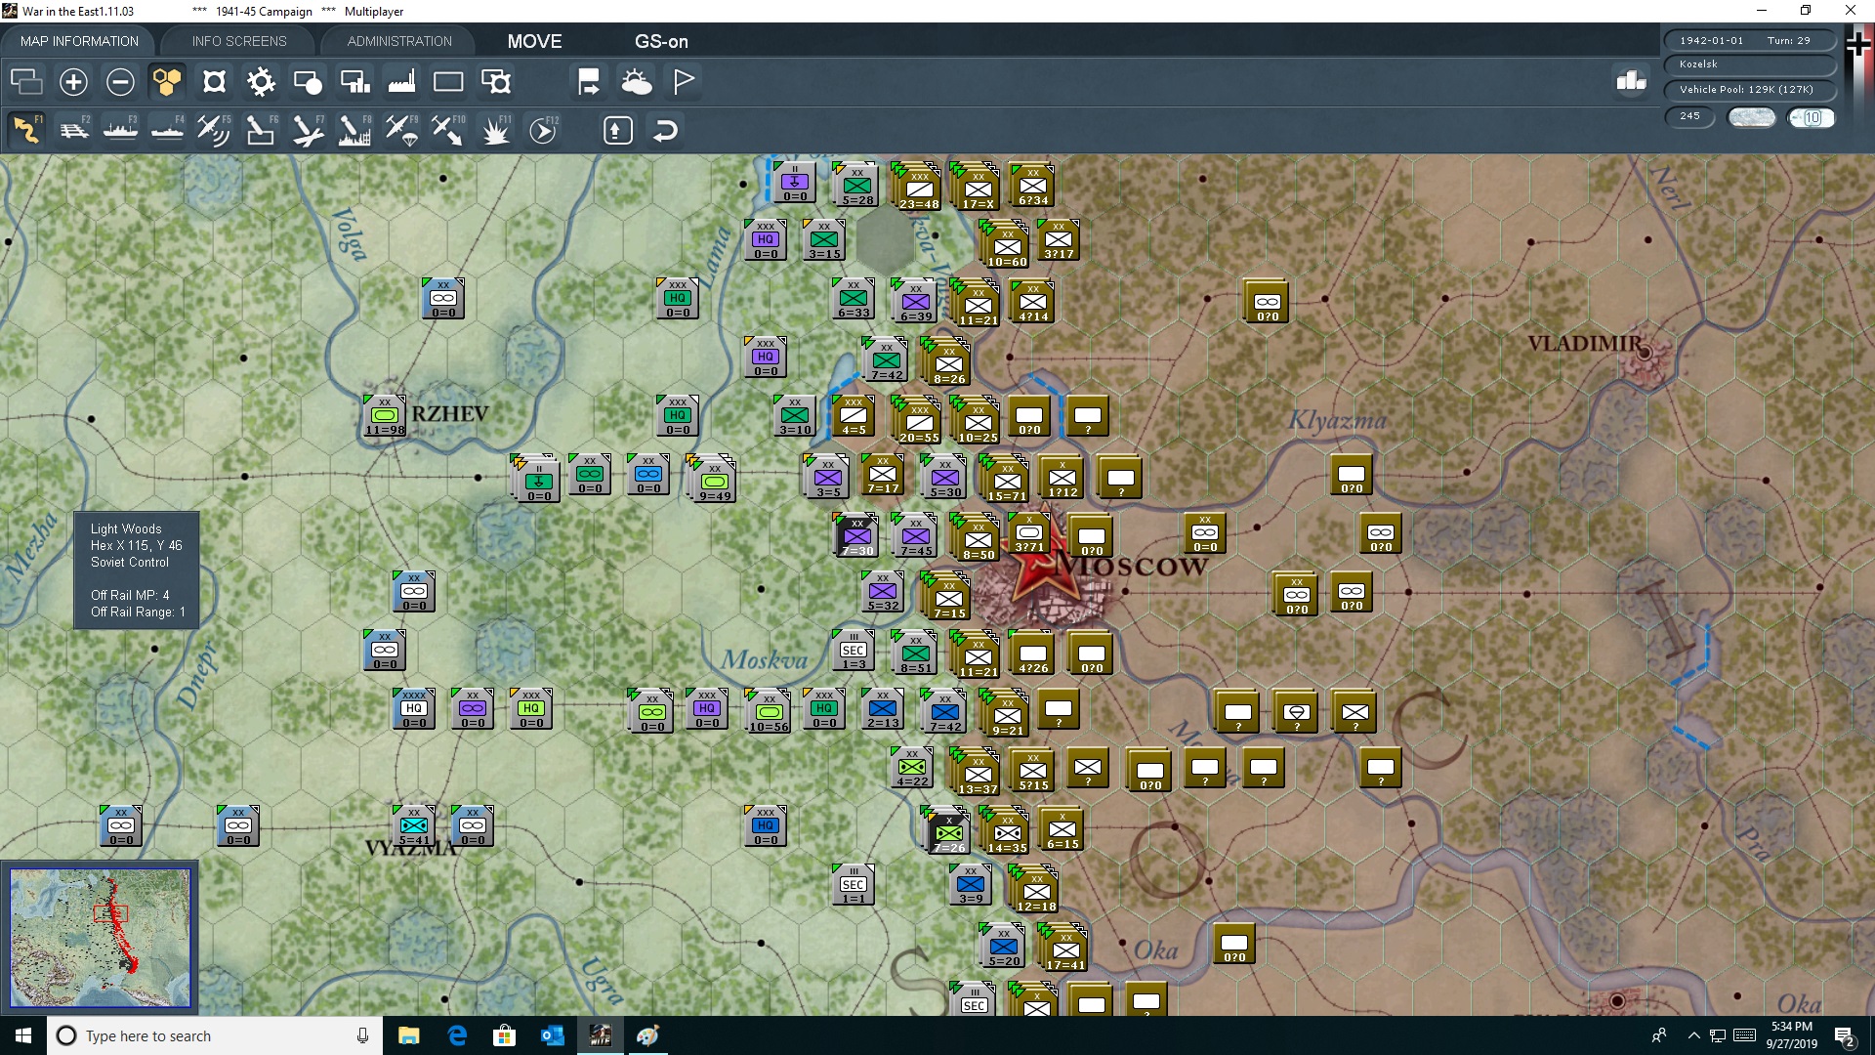Click the bar chart statistics button
This screenshot has height=1055, width=1875.
(1631, 81)
